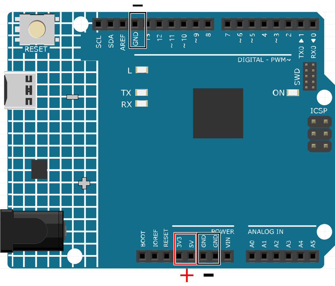Click the black DC barrel power jack
335x286 pixels.
pos(33,231)
